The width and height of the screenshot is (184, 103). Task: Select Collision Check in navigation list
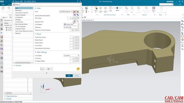coord(20,29)
